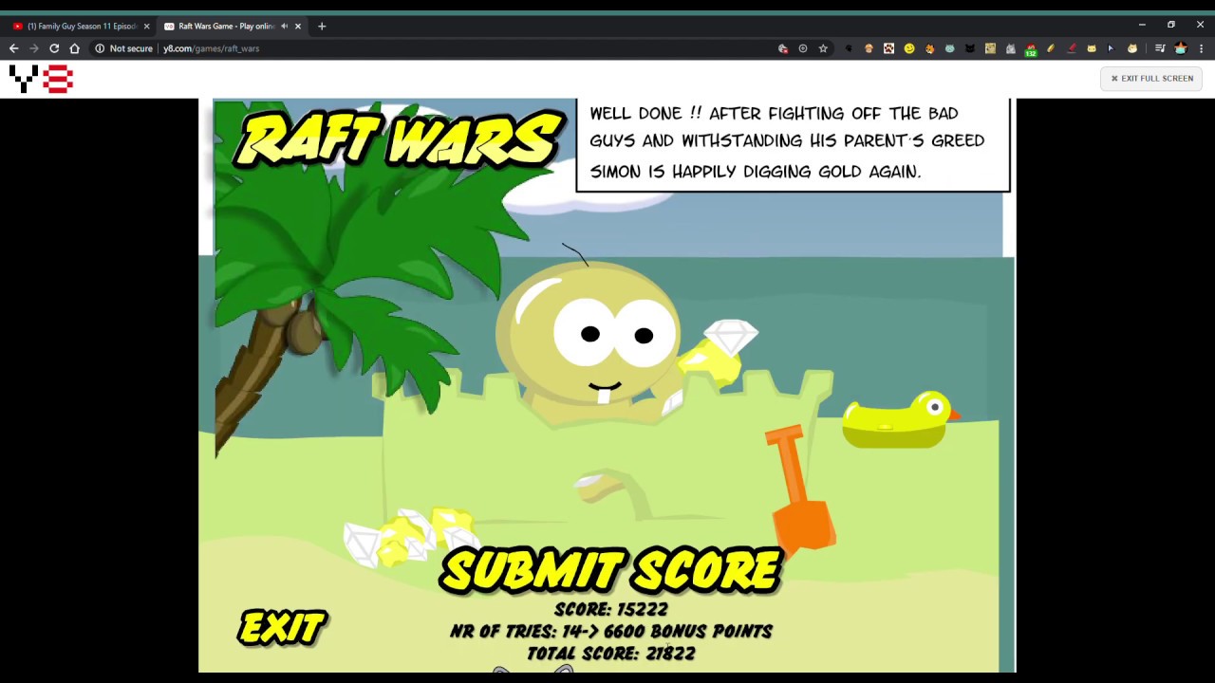Open the Chrome profile avatar
The image size is (1215, 683).
[x=1181, y=48]
